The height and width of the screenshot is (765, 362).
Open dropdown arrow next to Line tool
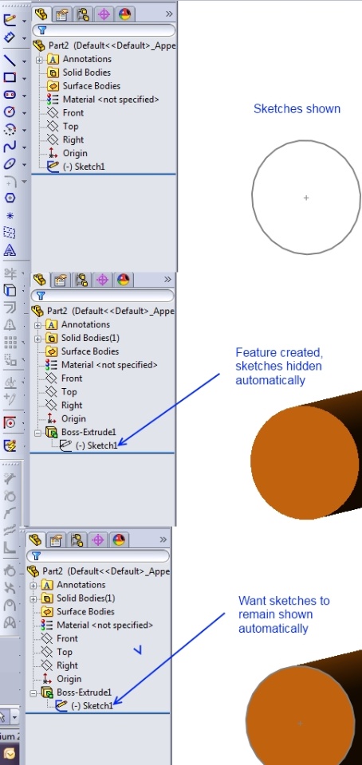tap(25, 61)
